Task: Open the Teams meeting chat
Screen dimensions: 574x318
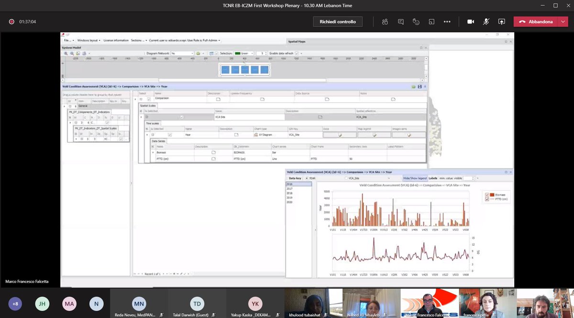Action: point(401,22)
